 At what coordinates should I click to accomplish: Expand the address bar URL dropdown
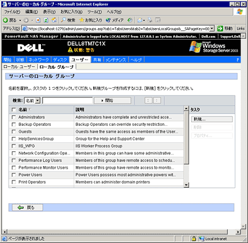pos(212,29)
